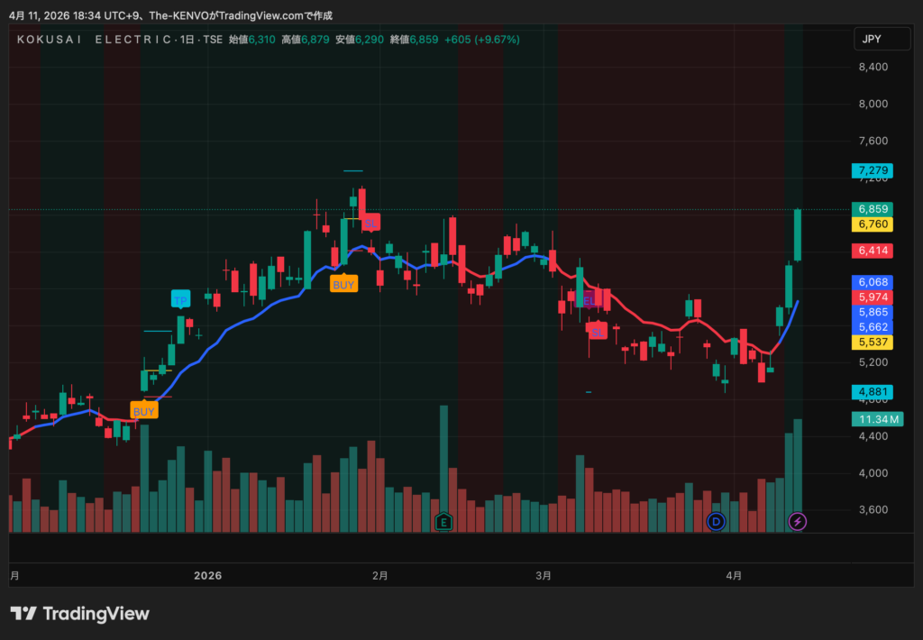Click the red 6,414 price label
The height and width of the screenshot is (640, 923).
click(x=873, y=251)
